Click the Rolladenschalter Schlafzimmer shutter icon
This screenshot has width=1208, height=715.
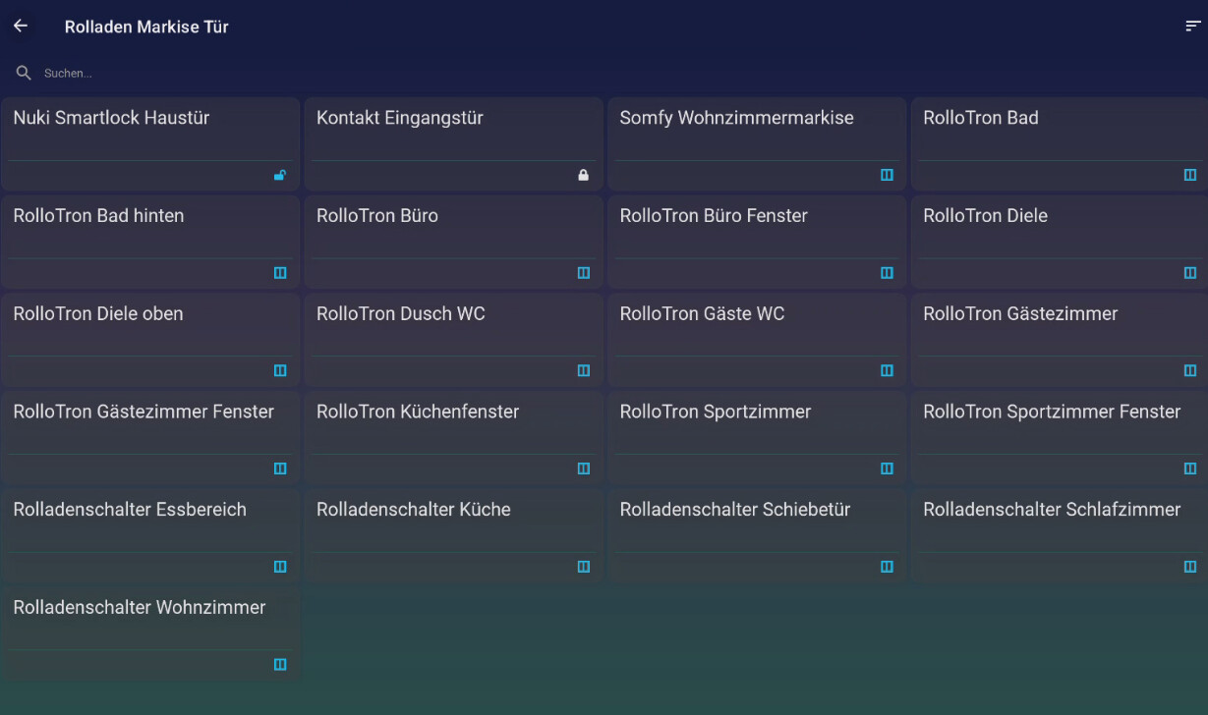pyautogui.click(x=1189, y=567)
